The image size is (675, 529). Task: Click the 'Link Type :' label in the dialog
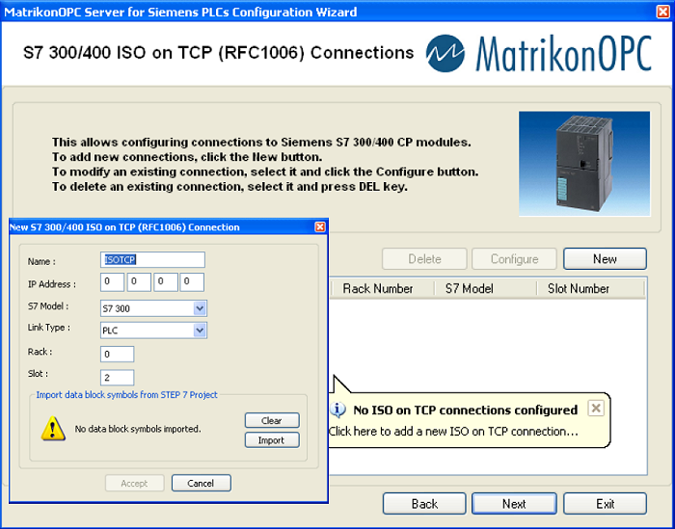point(49,328)
